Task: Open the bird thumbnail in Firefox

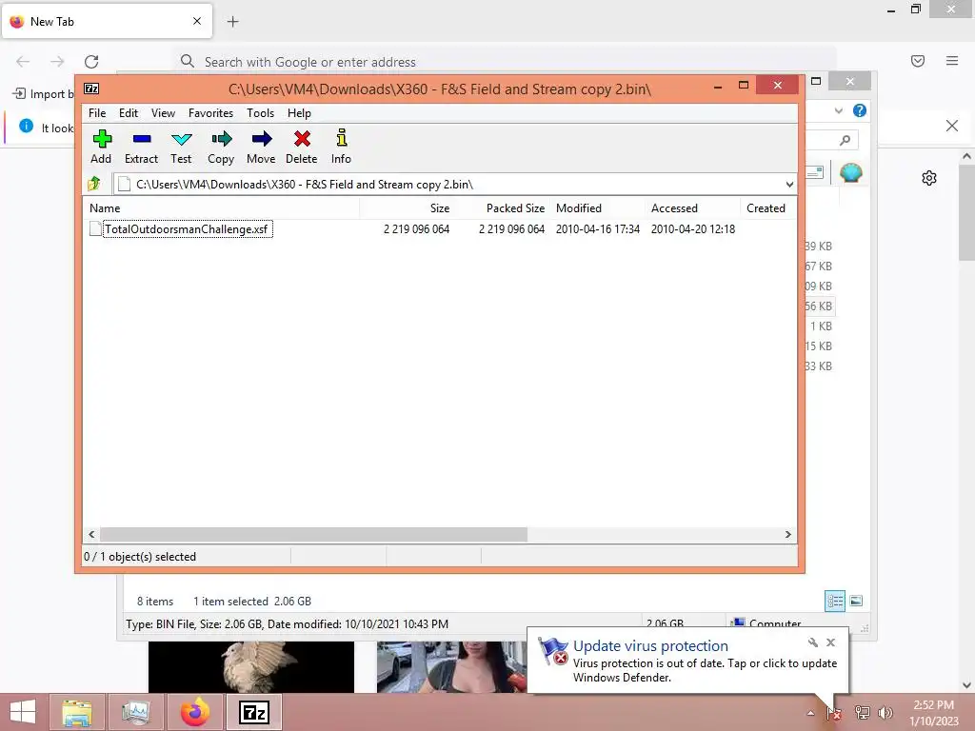Action: [x=251, y=667]
